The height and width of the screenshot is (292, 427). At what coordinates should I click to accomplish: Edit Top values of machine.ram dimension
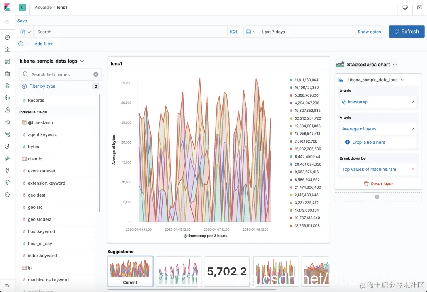(x=369, y=169)
